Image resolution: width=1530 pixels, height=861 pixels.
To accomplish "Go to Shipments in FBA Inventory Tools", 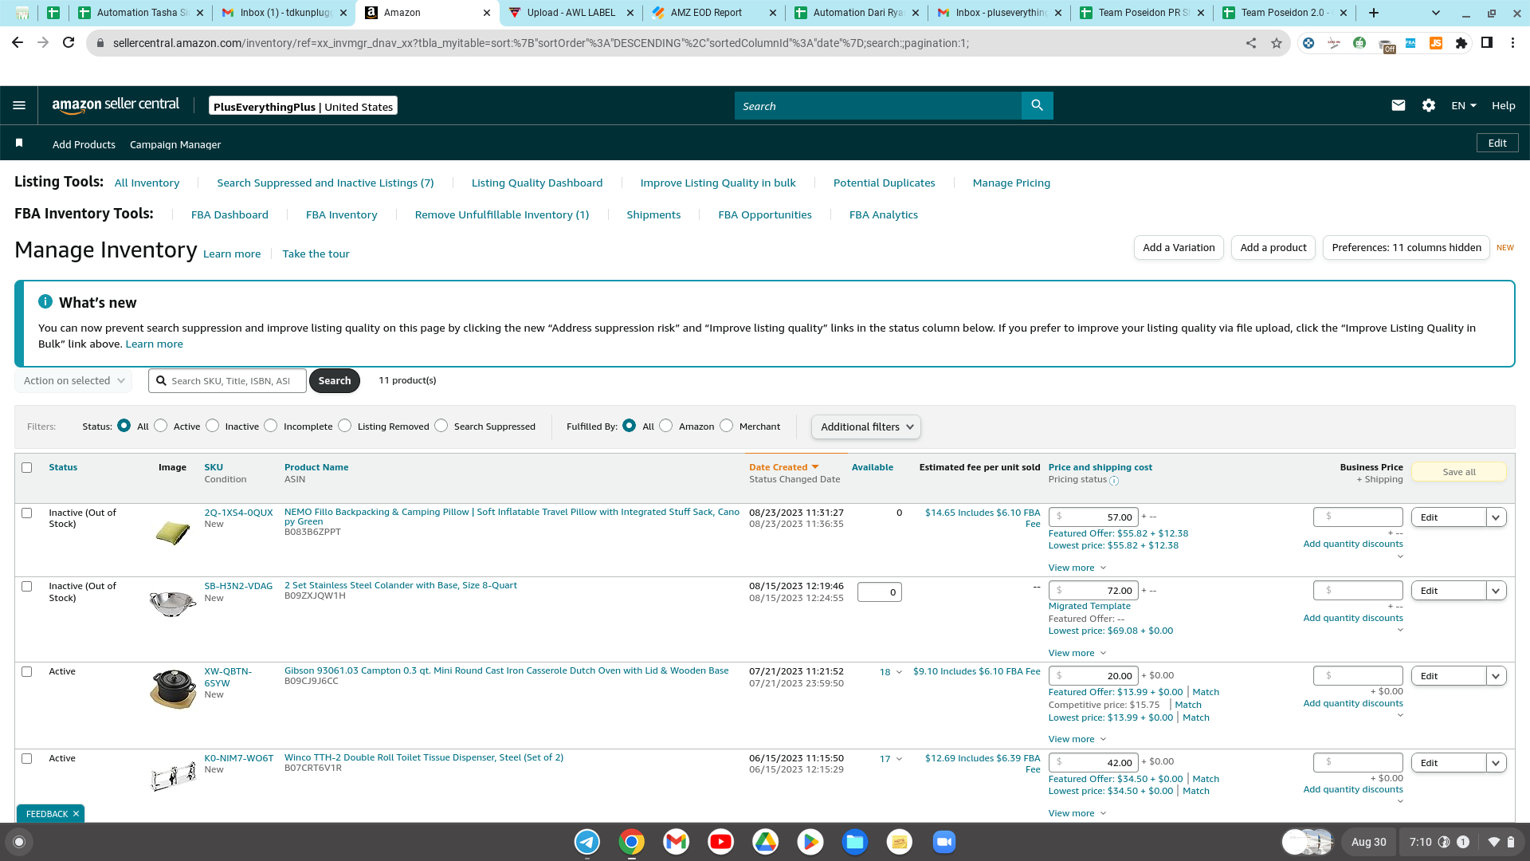I will (x=653, y=214).
